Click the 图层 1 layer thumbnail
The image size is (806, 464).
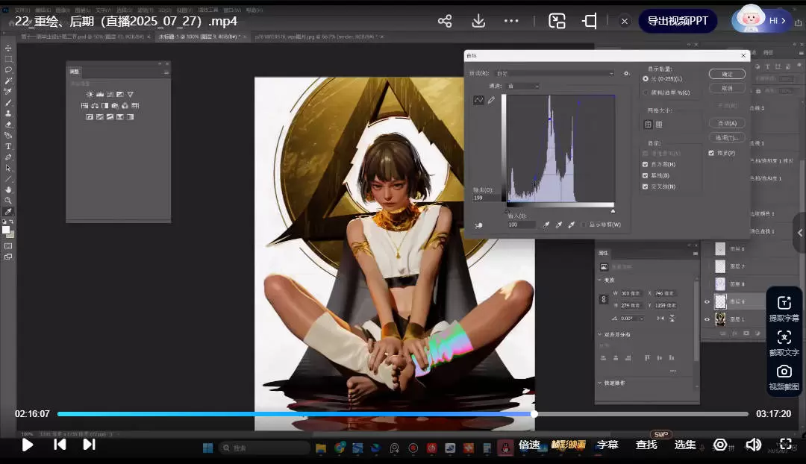coord(719,319)
